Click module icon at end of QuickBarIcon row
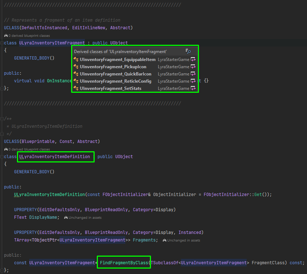The height and width of the screenshot is (274, 307). 193,74
